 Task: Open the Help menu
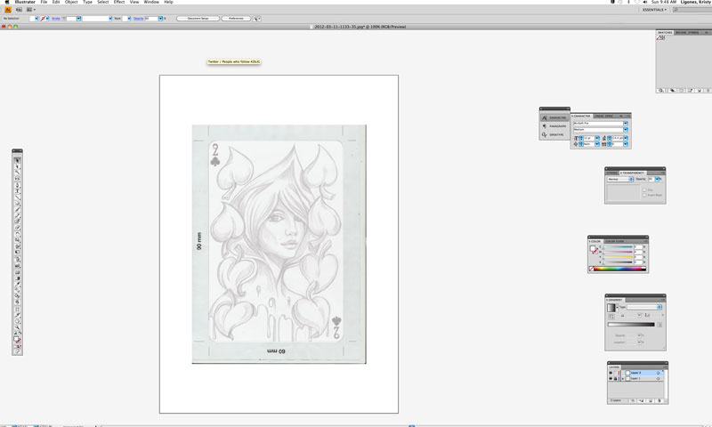[x=168, y=3]
